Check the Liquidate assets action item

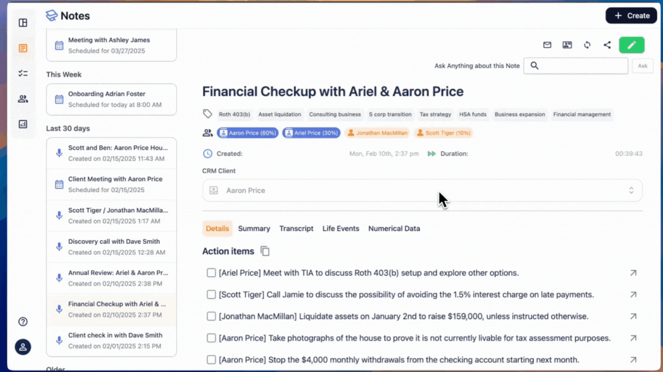pyautogui.click(x=211, y=316)
